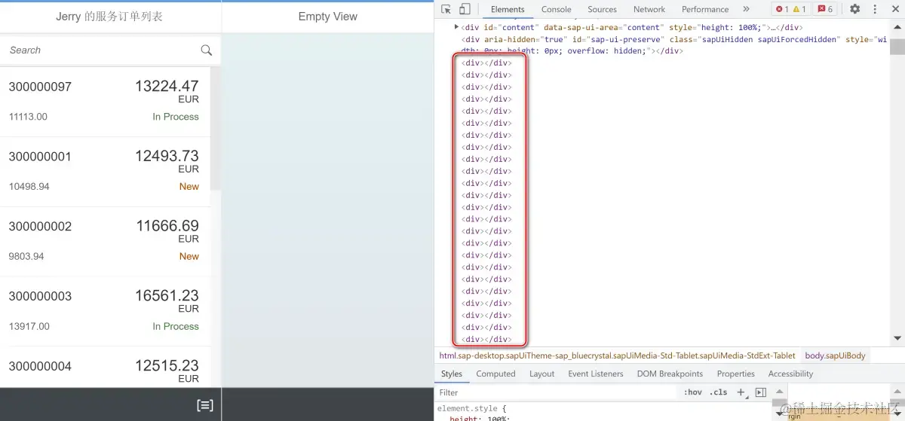Add new style rule with plus icon

(x=741, y=392)
